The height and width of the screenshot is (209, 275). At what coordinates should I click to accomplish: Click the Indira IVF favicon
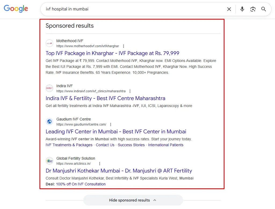49,88
